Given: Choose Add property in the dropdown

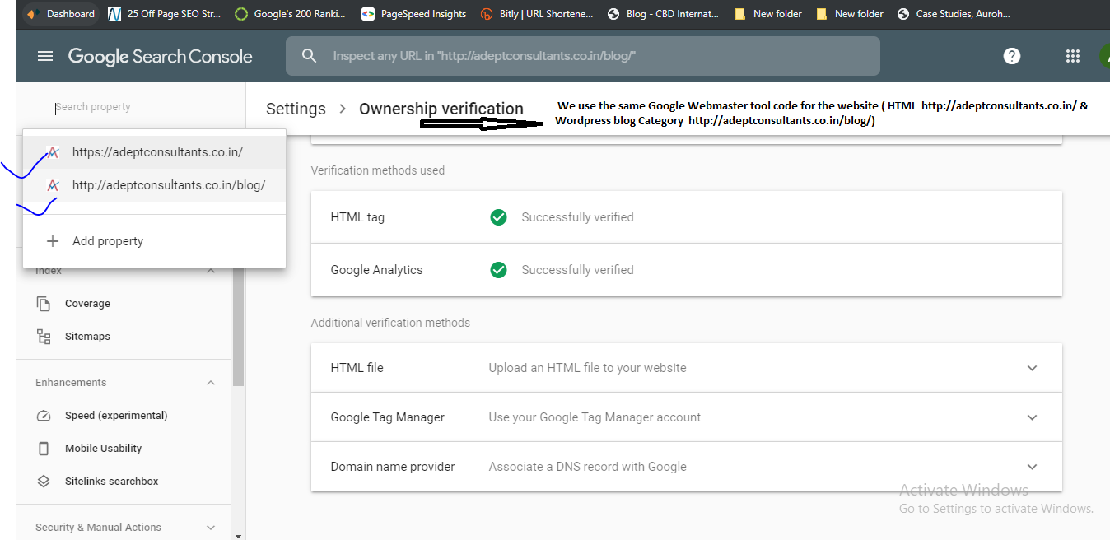Looking at the screenshot, I should [155, 241].
